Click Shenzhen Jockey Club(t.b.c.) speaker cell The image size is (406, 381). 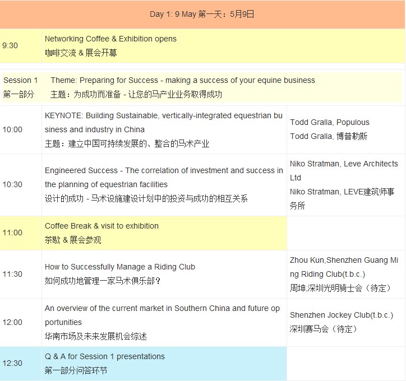click(x=342, y=315)
